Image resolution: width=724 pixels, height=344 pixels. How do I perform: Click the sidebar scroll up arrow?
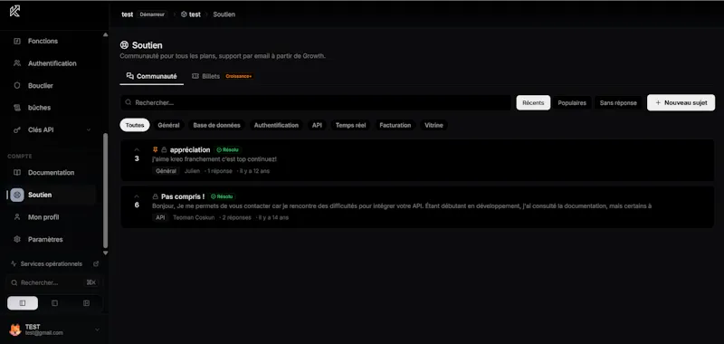(105, 34)
